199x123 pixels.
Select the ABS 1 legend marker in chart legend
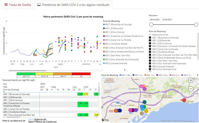(104, 24)
